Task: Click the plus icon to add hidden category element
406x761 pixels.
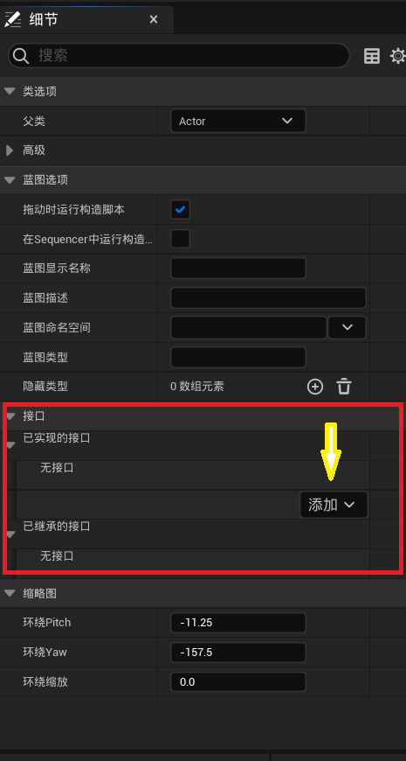Action: point(315,387)
